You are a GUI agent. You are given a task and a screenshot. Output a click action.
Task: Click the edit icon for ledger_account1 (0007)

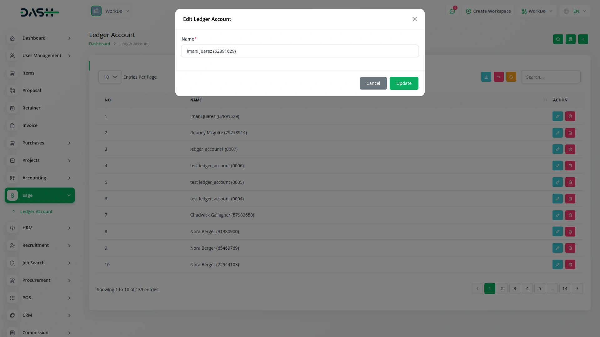pos(557,149)
